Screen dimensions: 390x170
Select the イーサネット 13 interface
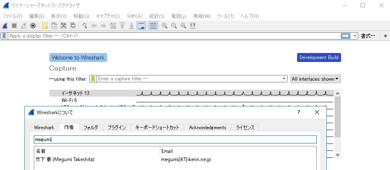pos(191,93)
